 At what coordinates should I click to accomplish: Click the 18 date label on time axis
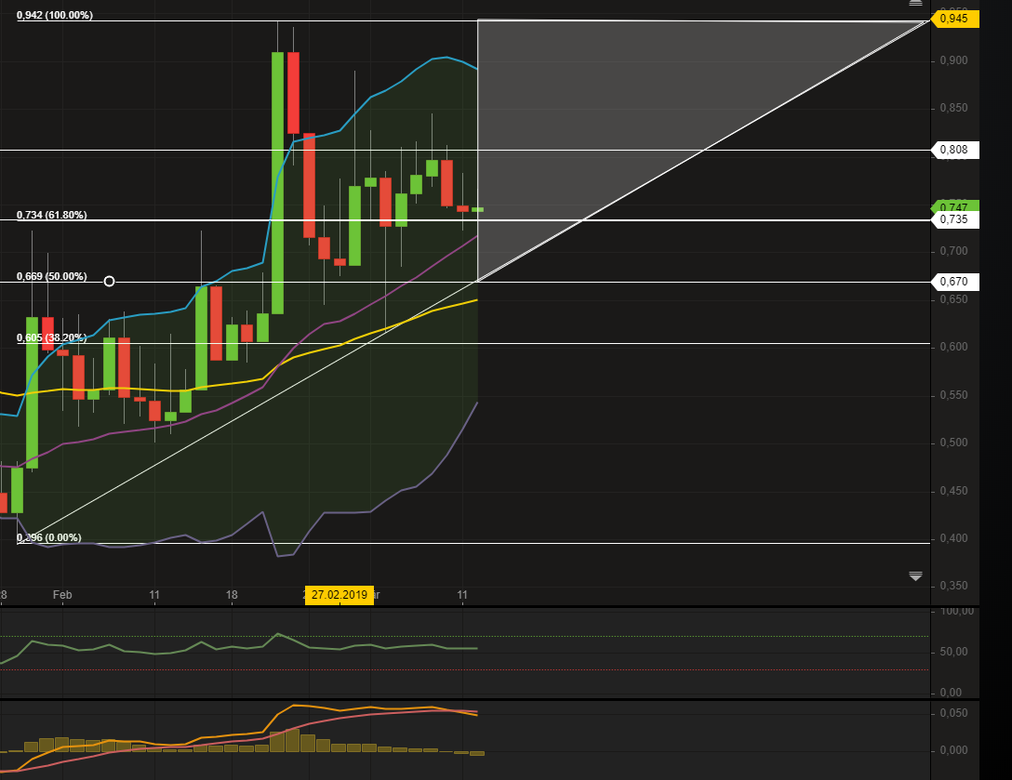[x=232, y=595]
